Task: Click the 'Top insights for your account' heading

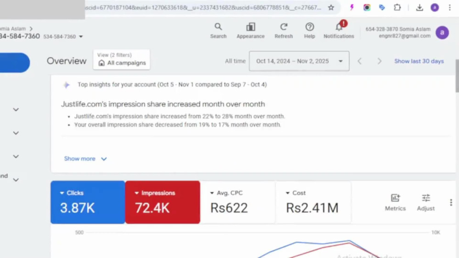Action: tap(172, 84)
